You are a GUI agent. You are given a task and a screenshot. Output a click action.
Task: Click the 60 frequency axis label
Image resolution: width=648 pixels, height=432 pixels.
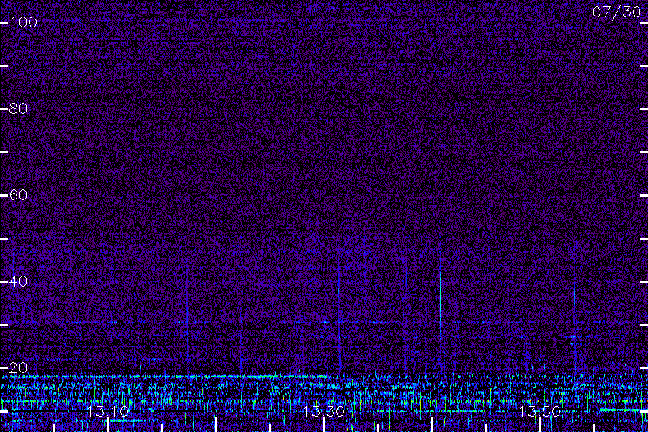(x=18, y=194)
